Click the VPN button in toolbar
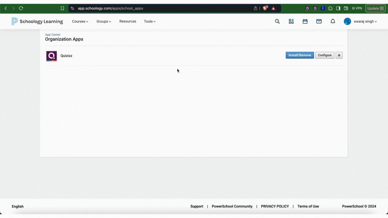Image resolution: width=388 pixels, height=218 pixels. click(x=357, y=8)
